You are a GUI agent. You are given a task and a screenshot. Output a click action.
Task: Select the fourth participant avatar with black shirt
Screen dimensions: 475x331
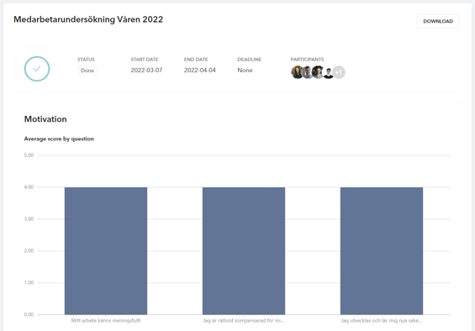pyautogui.click(x=329, y=72)
